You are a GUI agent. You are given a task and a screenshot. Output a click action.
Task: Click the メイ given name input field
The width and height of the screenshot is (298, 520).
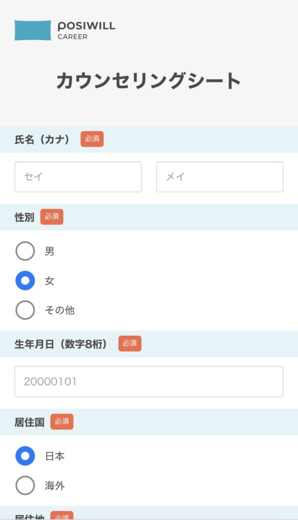coord(219,177)
